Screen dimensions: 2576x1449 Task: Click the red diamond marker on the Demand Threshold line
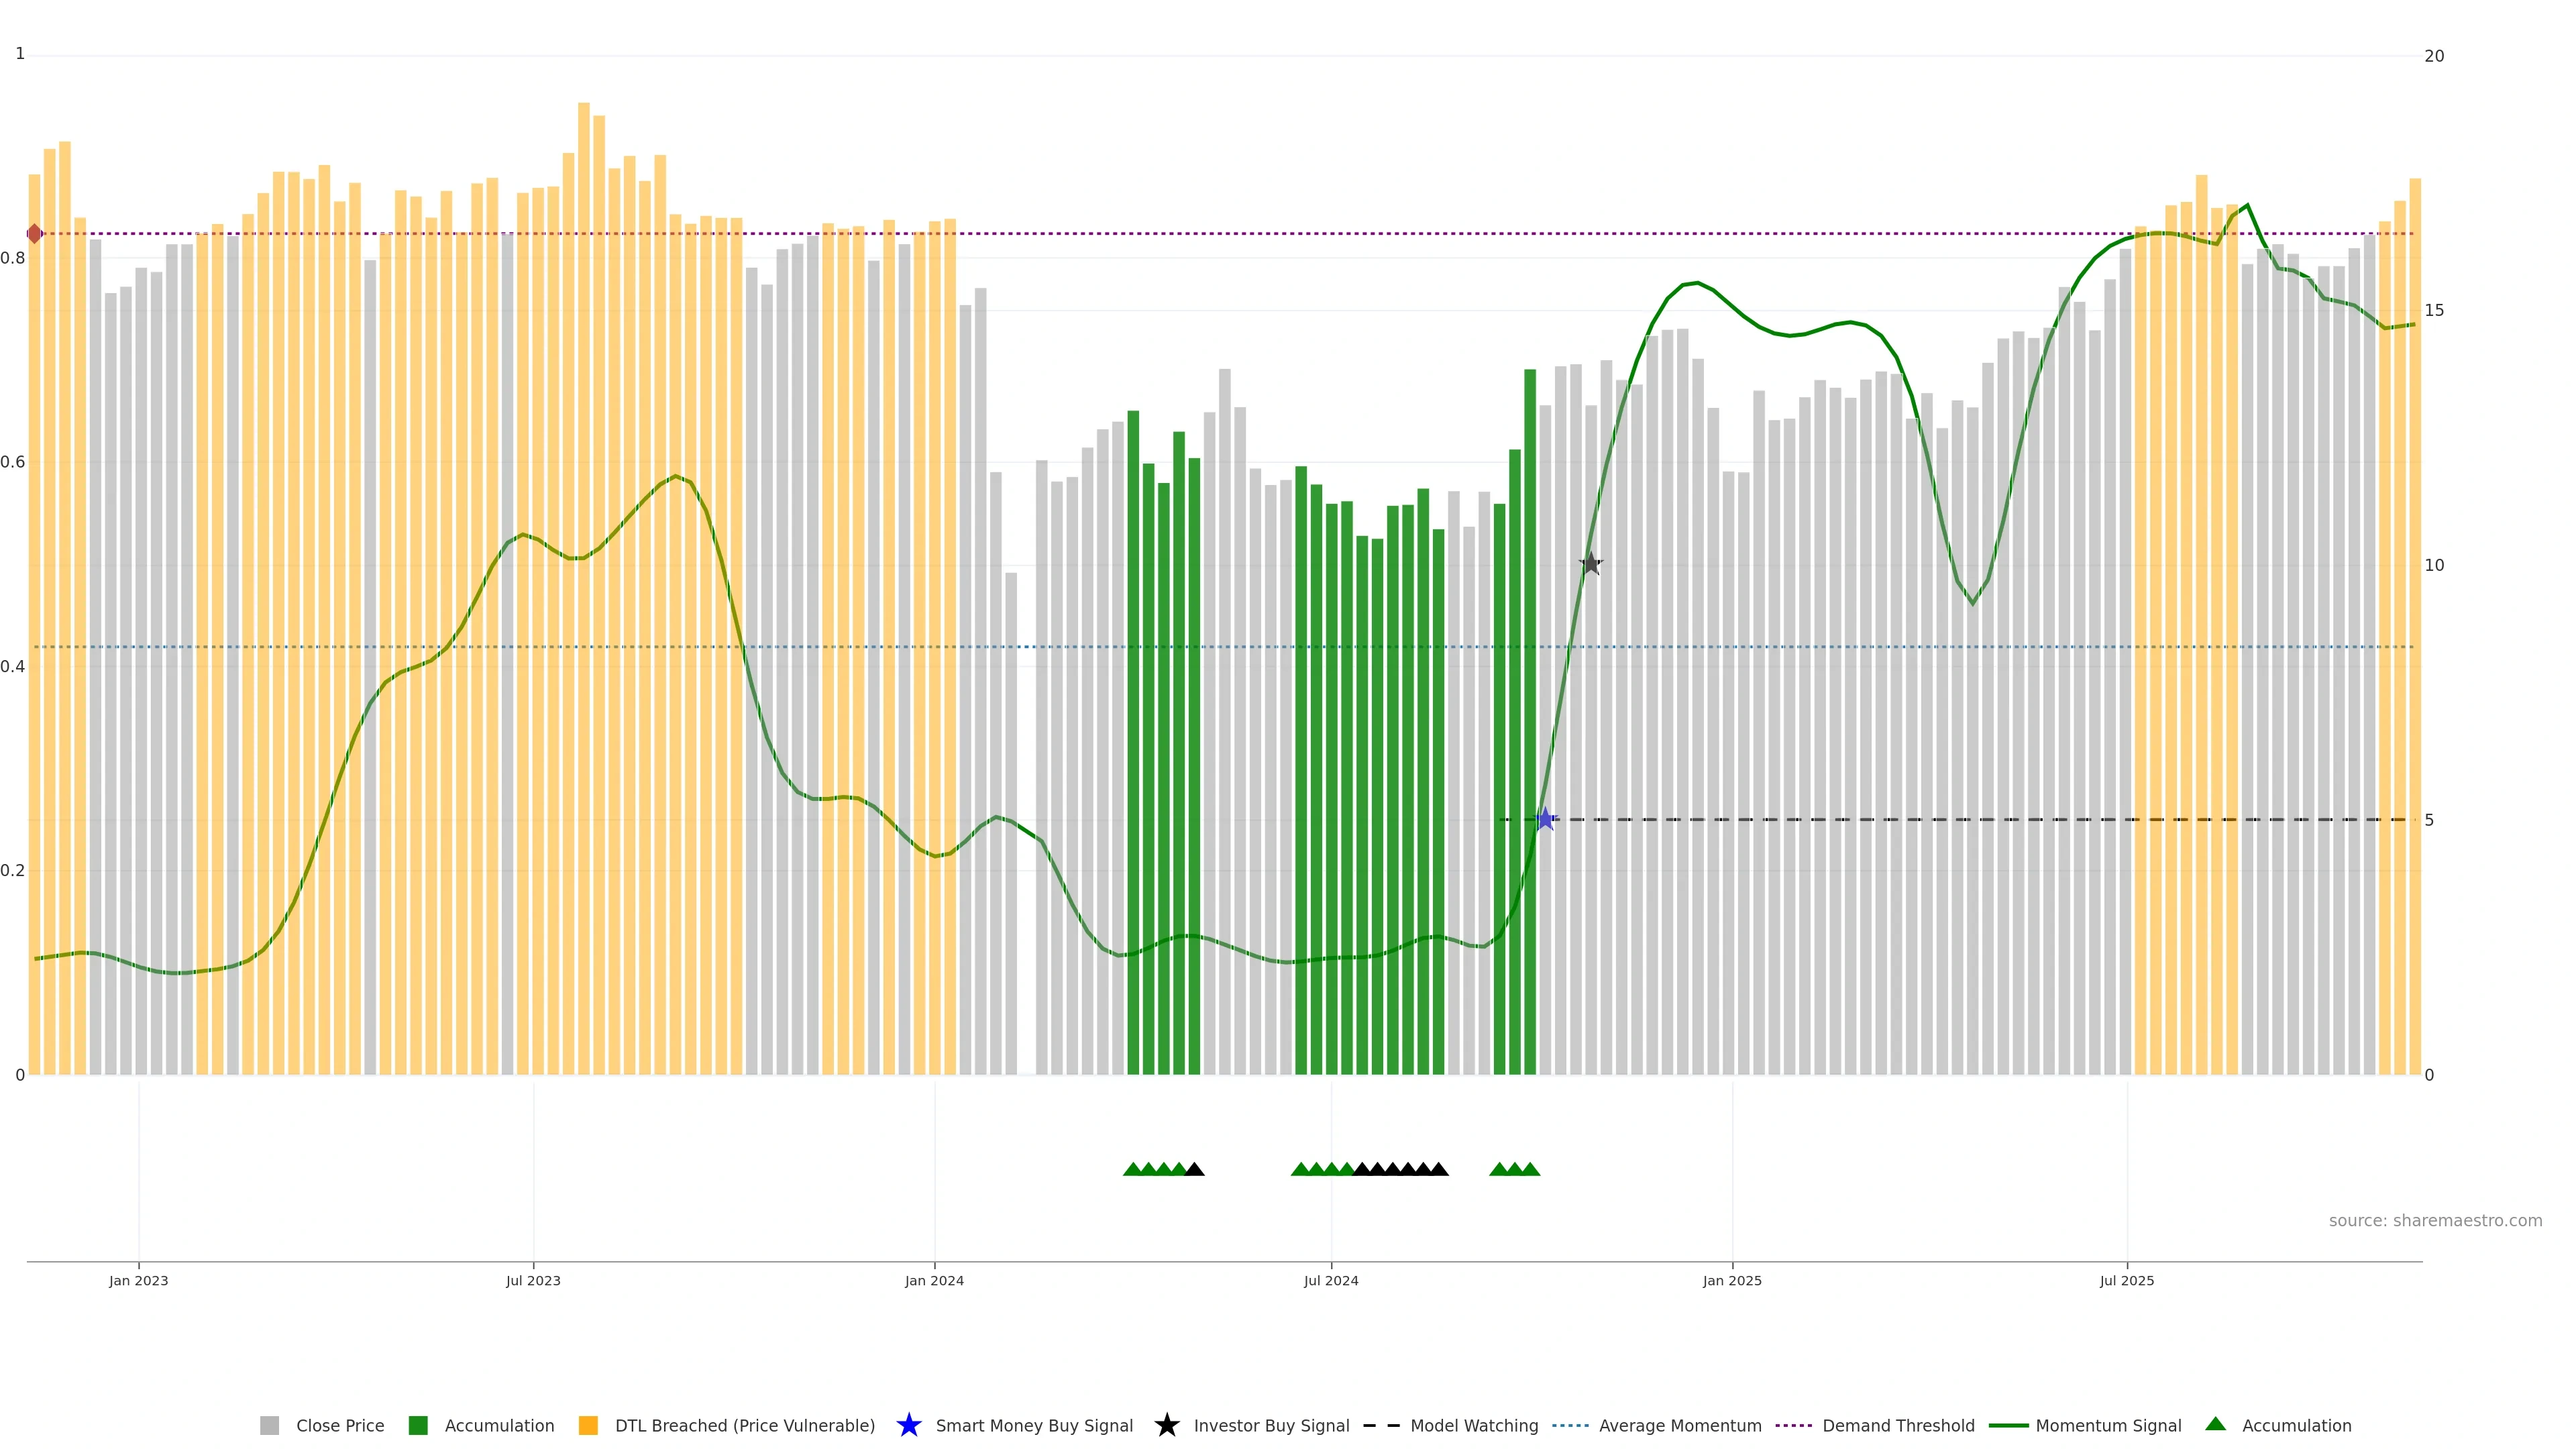(x=35, y=234)
